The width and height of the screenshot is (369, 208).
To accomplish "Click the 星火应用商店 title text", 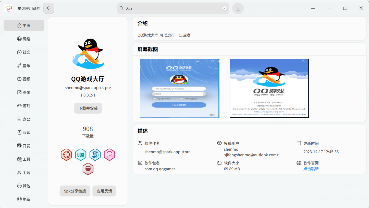I will click(29, 8).
